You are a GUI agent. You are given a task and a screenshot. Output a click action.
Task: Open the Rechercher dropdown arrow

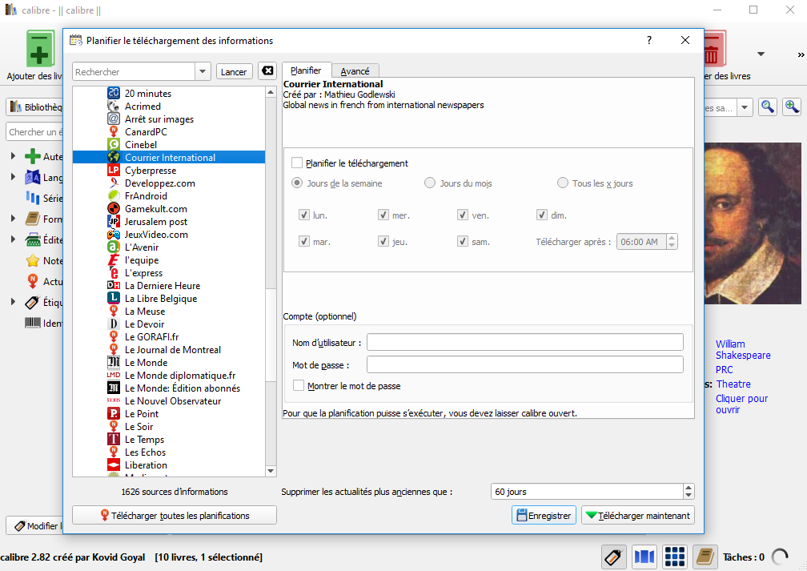[x=202, y=70]
